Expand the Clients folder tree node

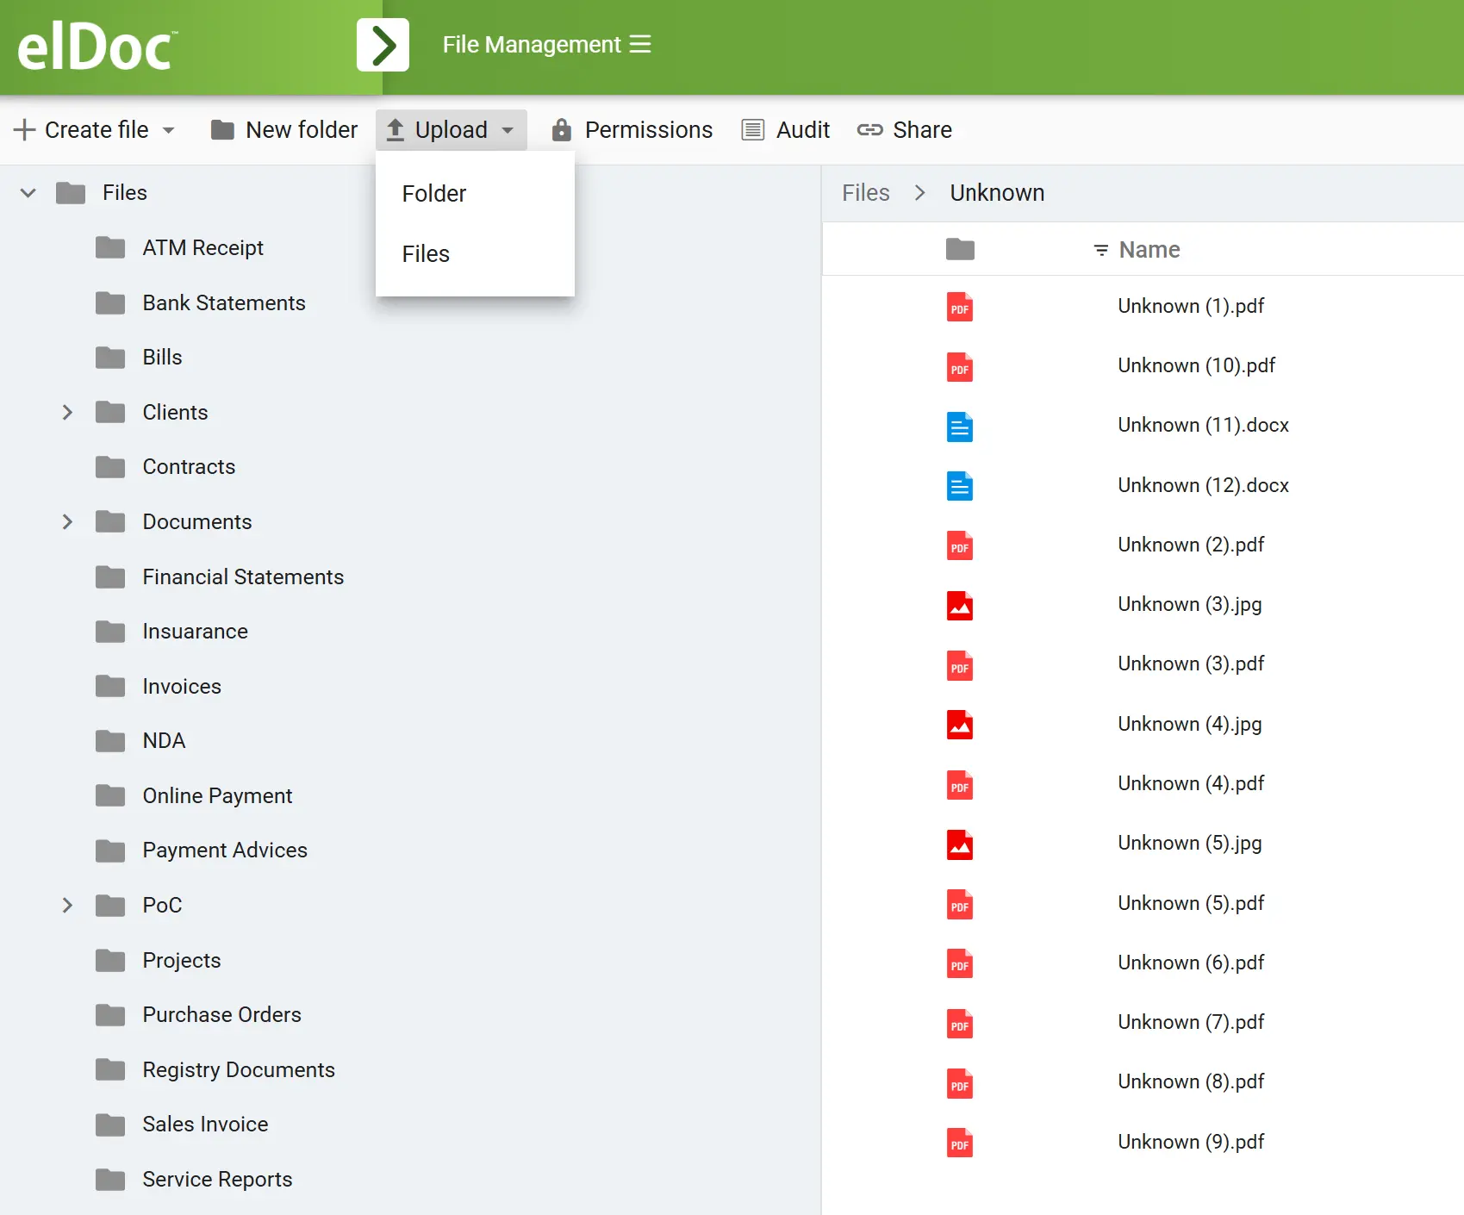(67, 413)
